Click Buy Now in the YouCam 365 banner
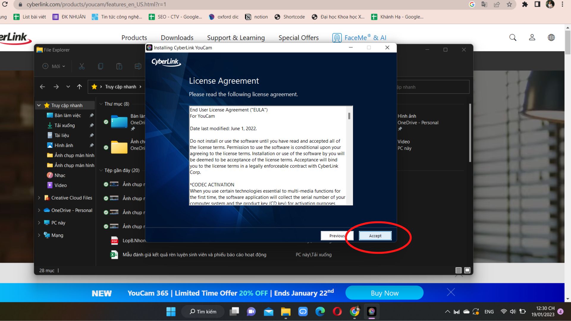The height and width of the screenshot is (321, 571). tap(385, 293)
